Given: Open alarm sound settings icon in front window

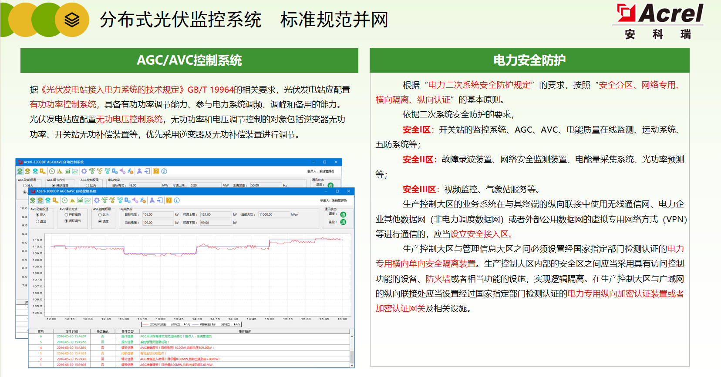Looking at the screenshot, I should (x=135, y=200).
